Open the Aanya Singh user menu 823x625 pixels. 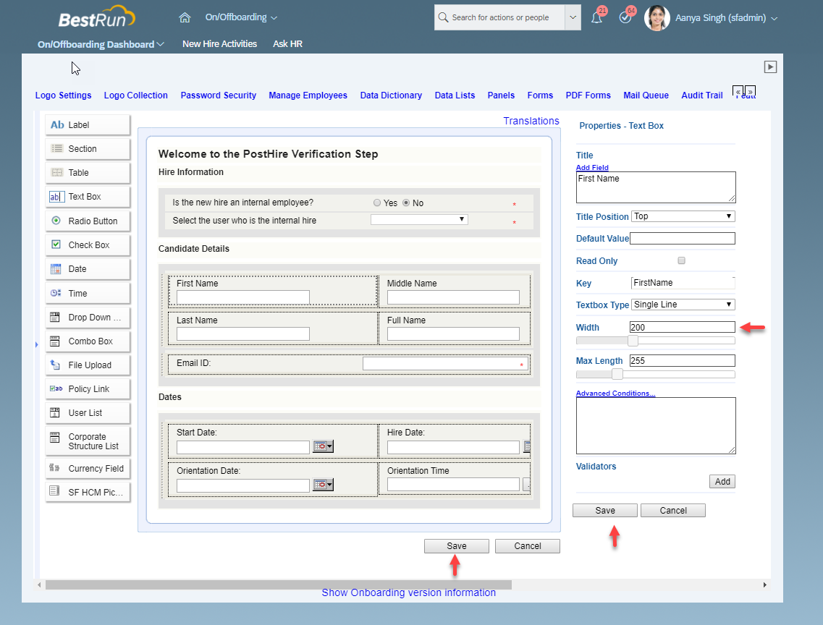pyautogui.click(x=726, y=18)
